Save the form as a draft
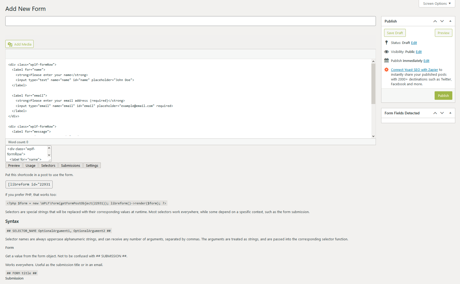This screenshot has height=284, width=460. (x=395, y=33)
